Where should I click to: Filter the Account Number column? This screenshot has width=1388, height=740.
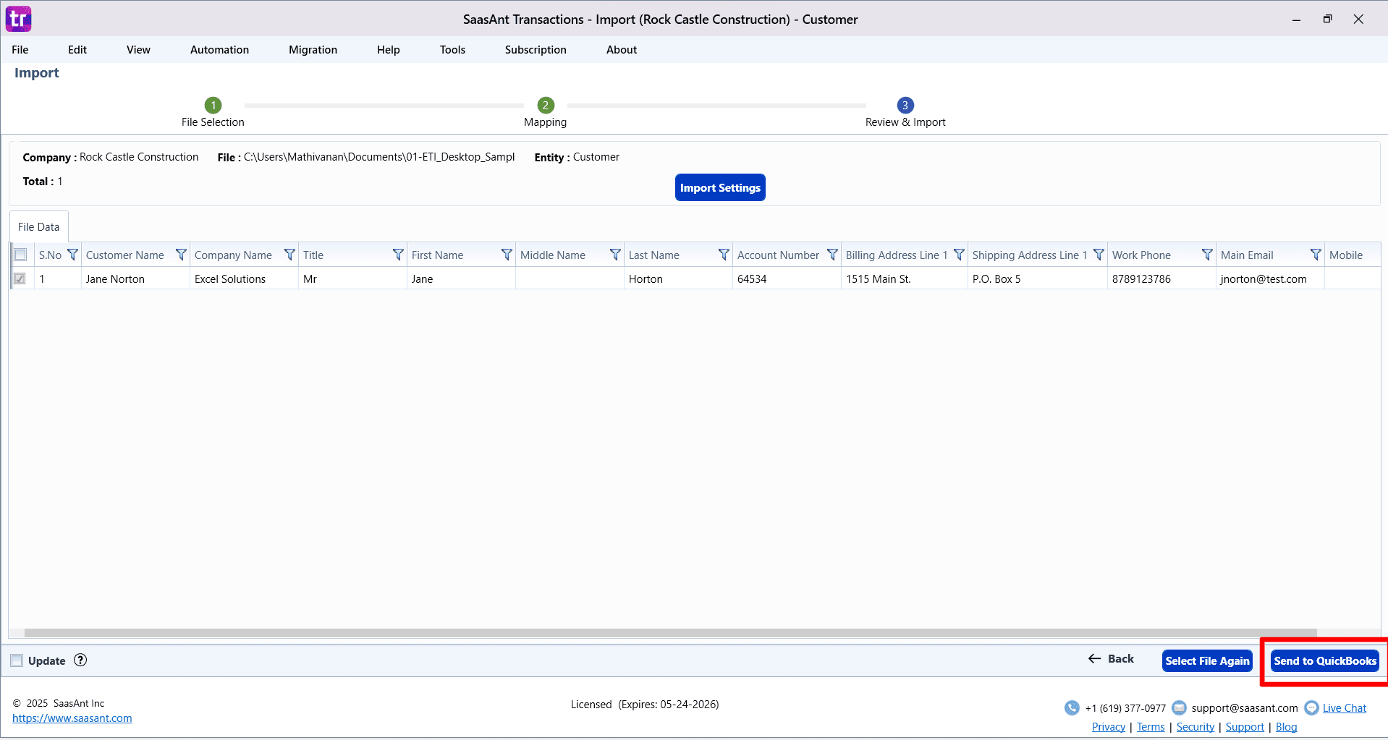pos(832,255)
